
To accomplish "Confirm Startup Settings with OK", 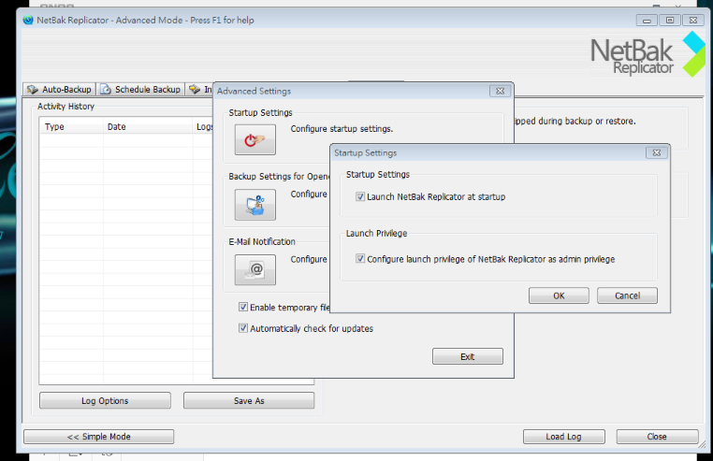I will [559, 295].
